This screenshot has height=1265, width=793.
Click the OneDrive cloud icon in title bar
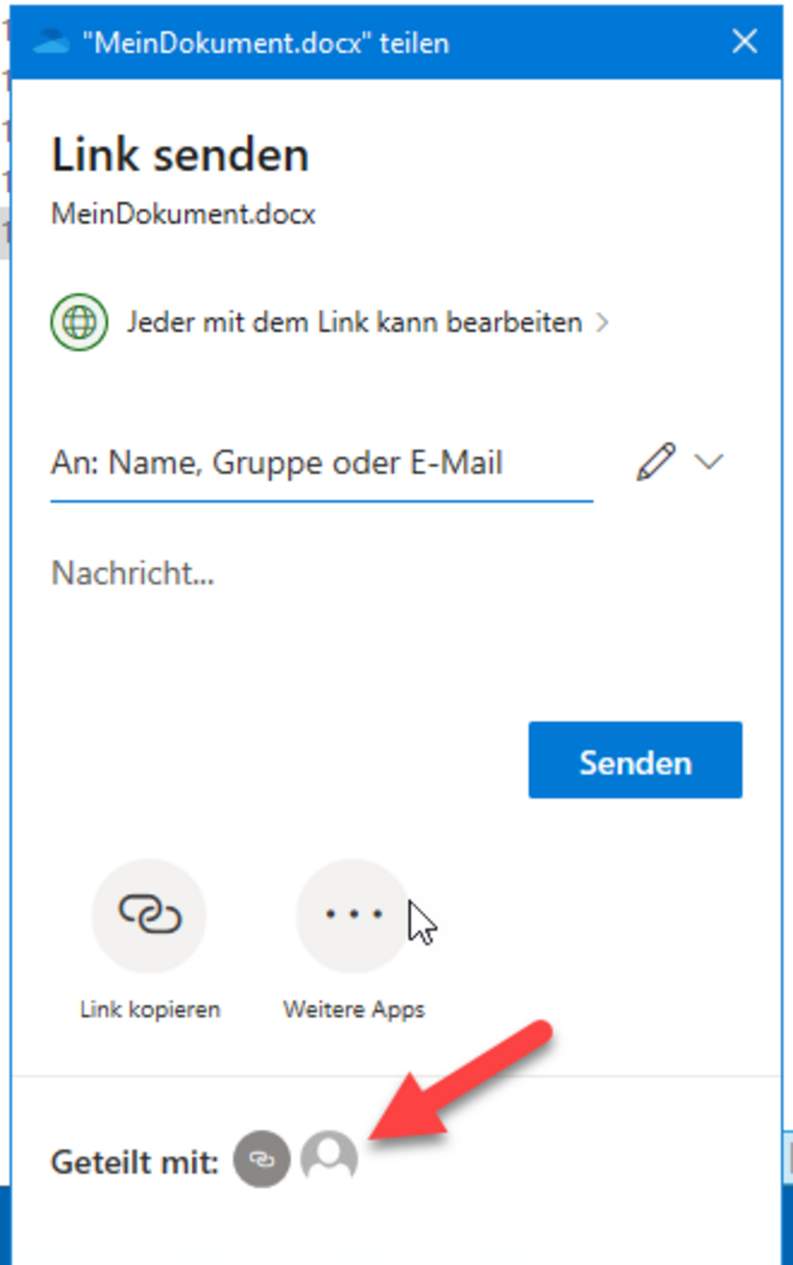[52, 42]
